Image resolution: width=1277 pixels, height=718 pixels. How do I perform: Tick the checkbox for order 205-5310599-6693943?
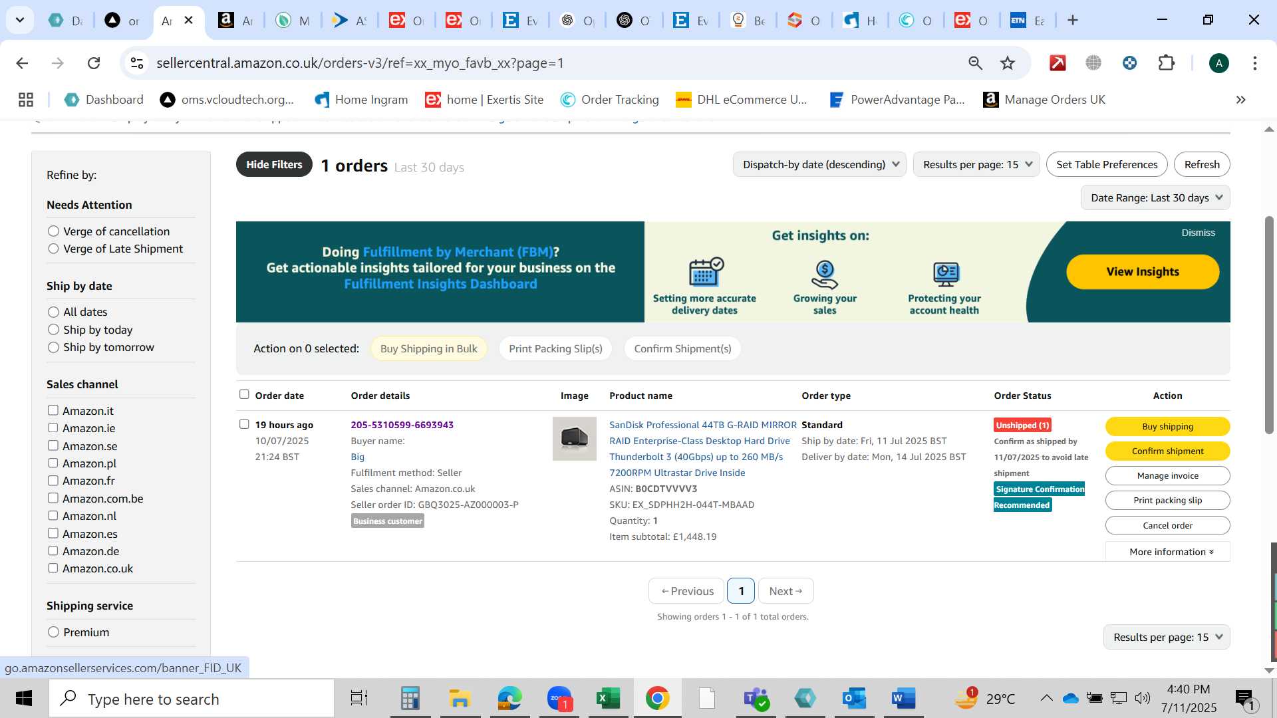[x=244, y=424]
